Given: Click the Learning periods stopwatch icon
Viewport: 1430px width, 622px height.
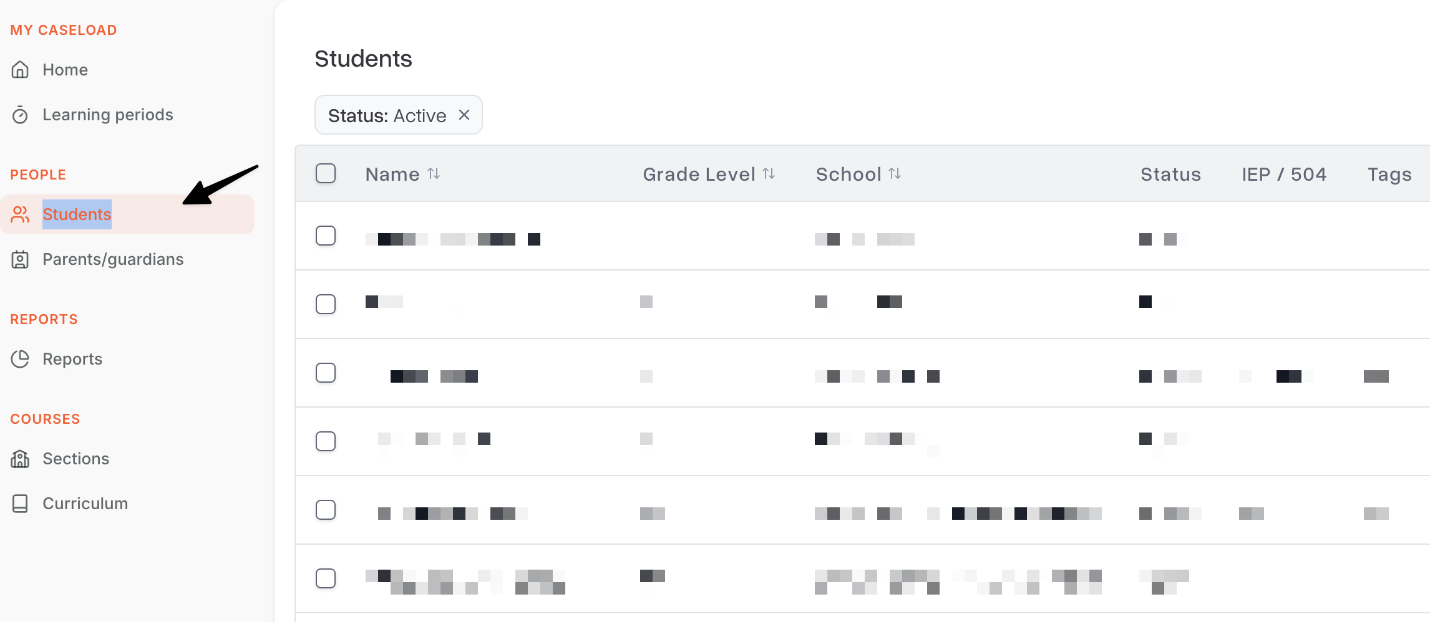Looking at the screenshot, I should tap(20, 115).
